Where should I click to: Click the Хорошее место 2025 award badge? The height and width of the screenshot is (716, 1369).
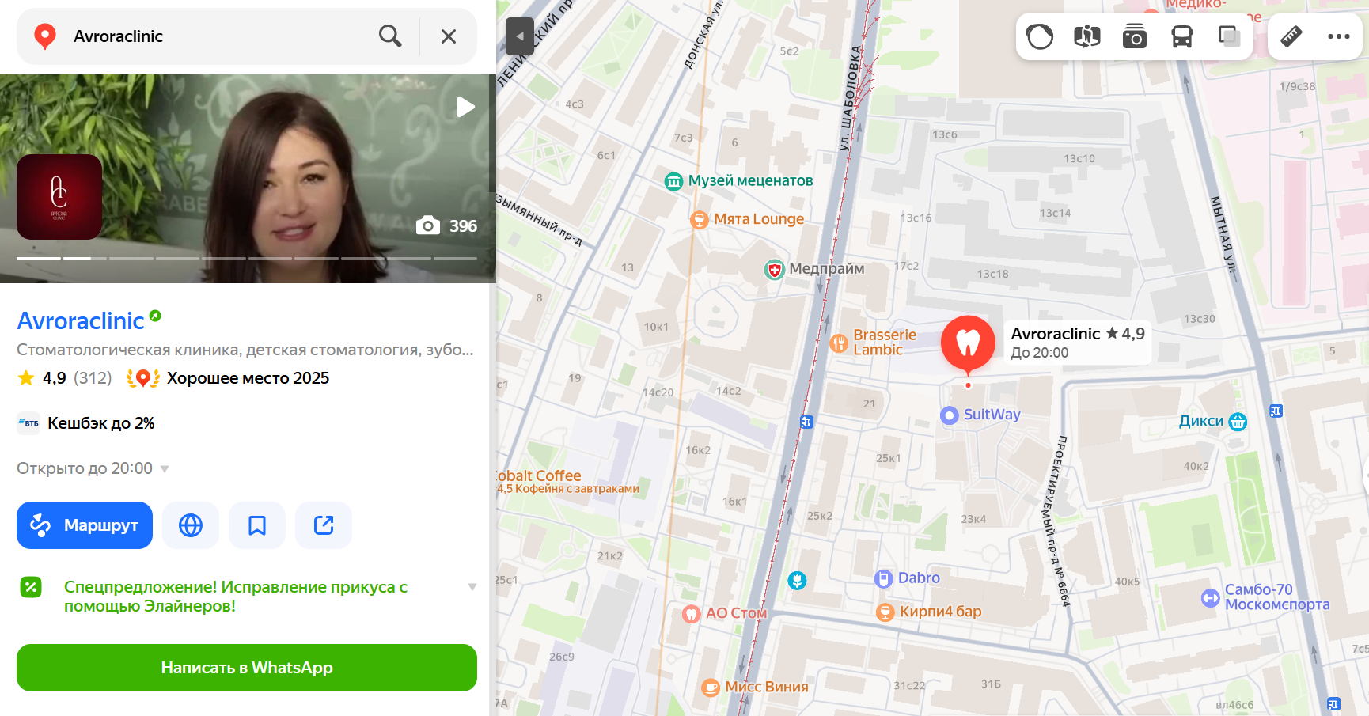pyautogui.click(x=228, y=378)
